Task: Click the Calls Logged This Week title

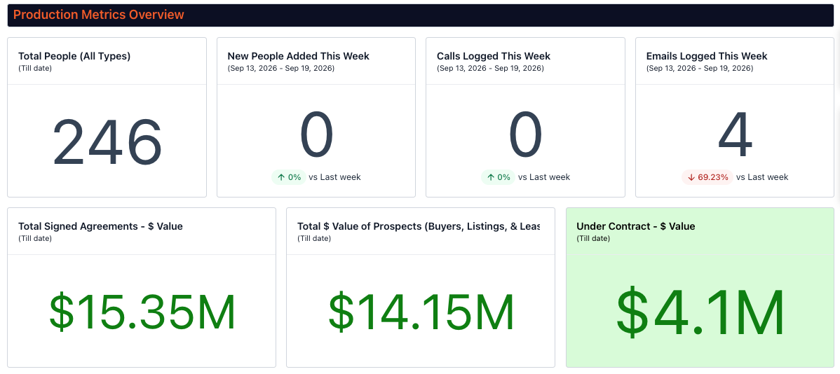Action: (x=494, y=56)
